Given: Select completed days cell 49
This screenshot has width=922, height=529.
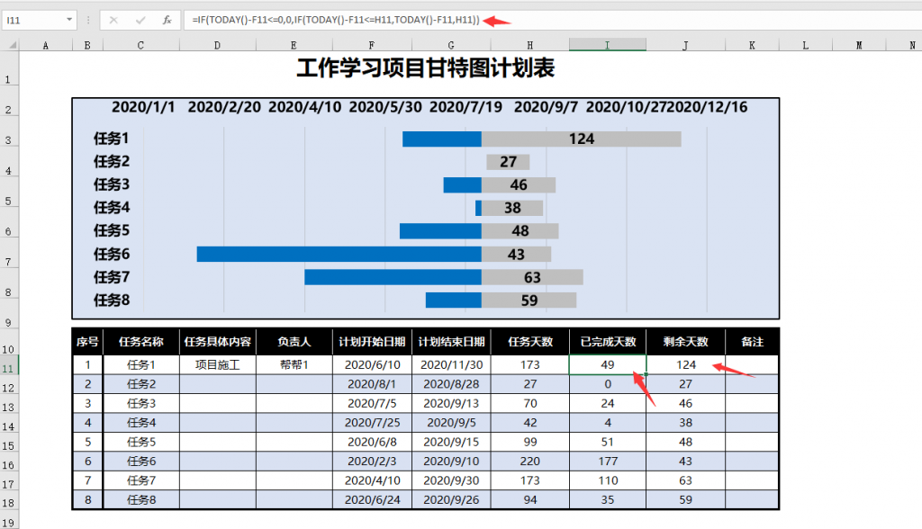Looking at the screenshot, I should (x=608, y=364).
